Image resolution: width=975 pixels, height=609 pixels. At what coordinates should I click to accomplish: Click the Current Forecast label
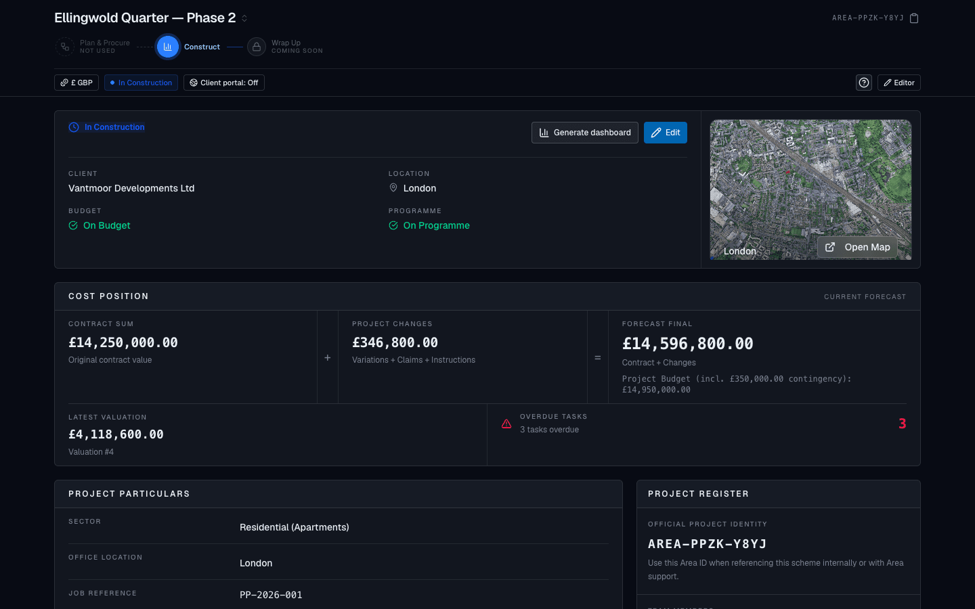865,297
